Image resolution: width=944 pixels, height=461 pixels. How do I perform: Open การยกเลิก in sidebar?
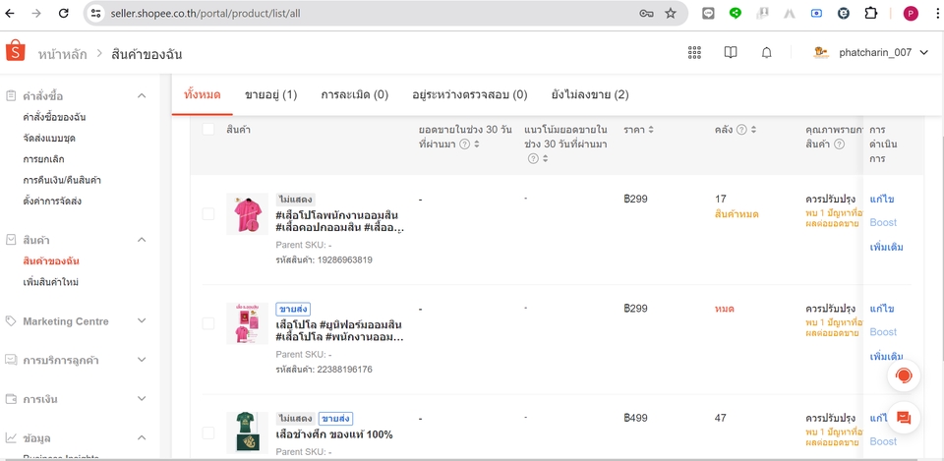(x=43, y=159)
